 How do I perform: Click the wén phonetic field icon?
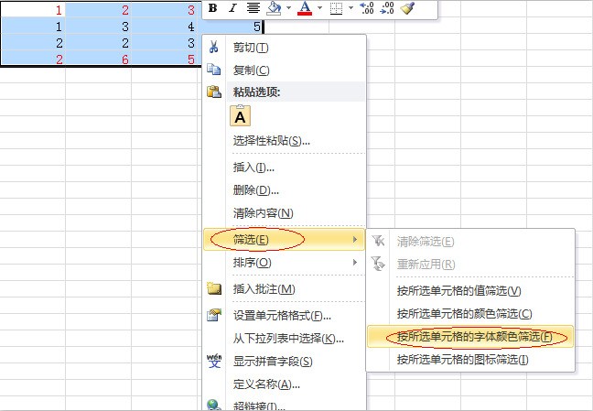coord(213,361)
